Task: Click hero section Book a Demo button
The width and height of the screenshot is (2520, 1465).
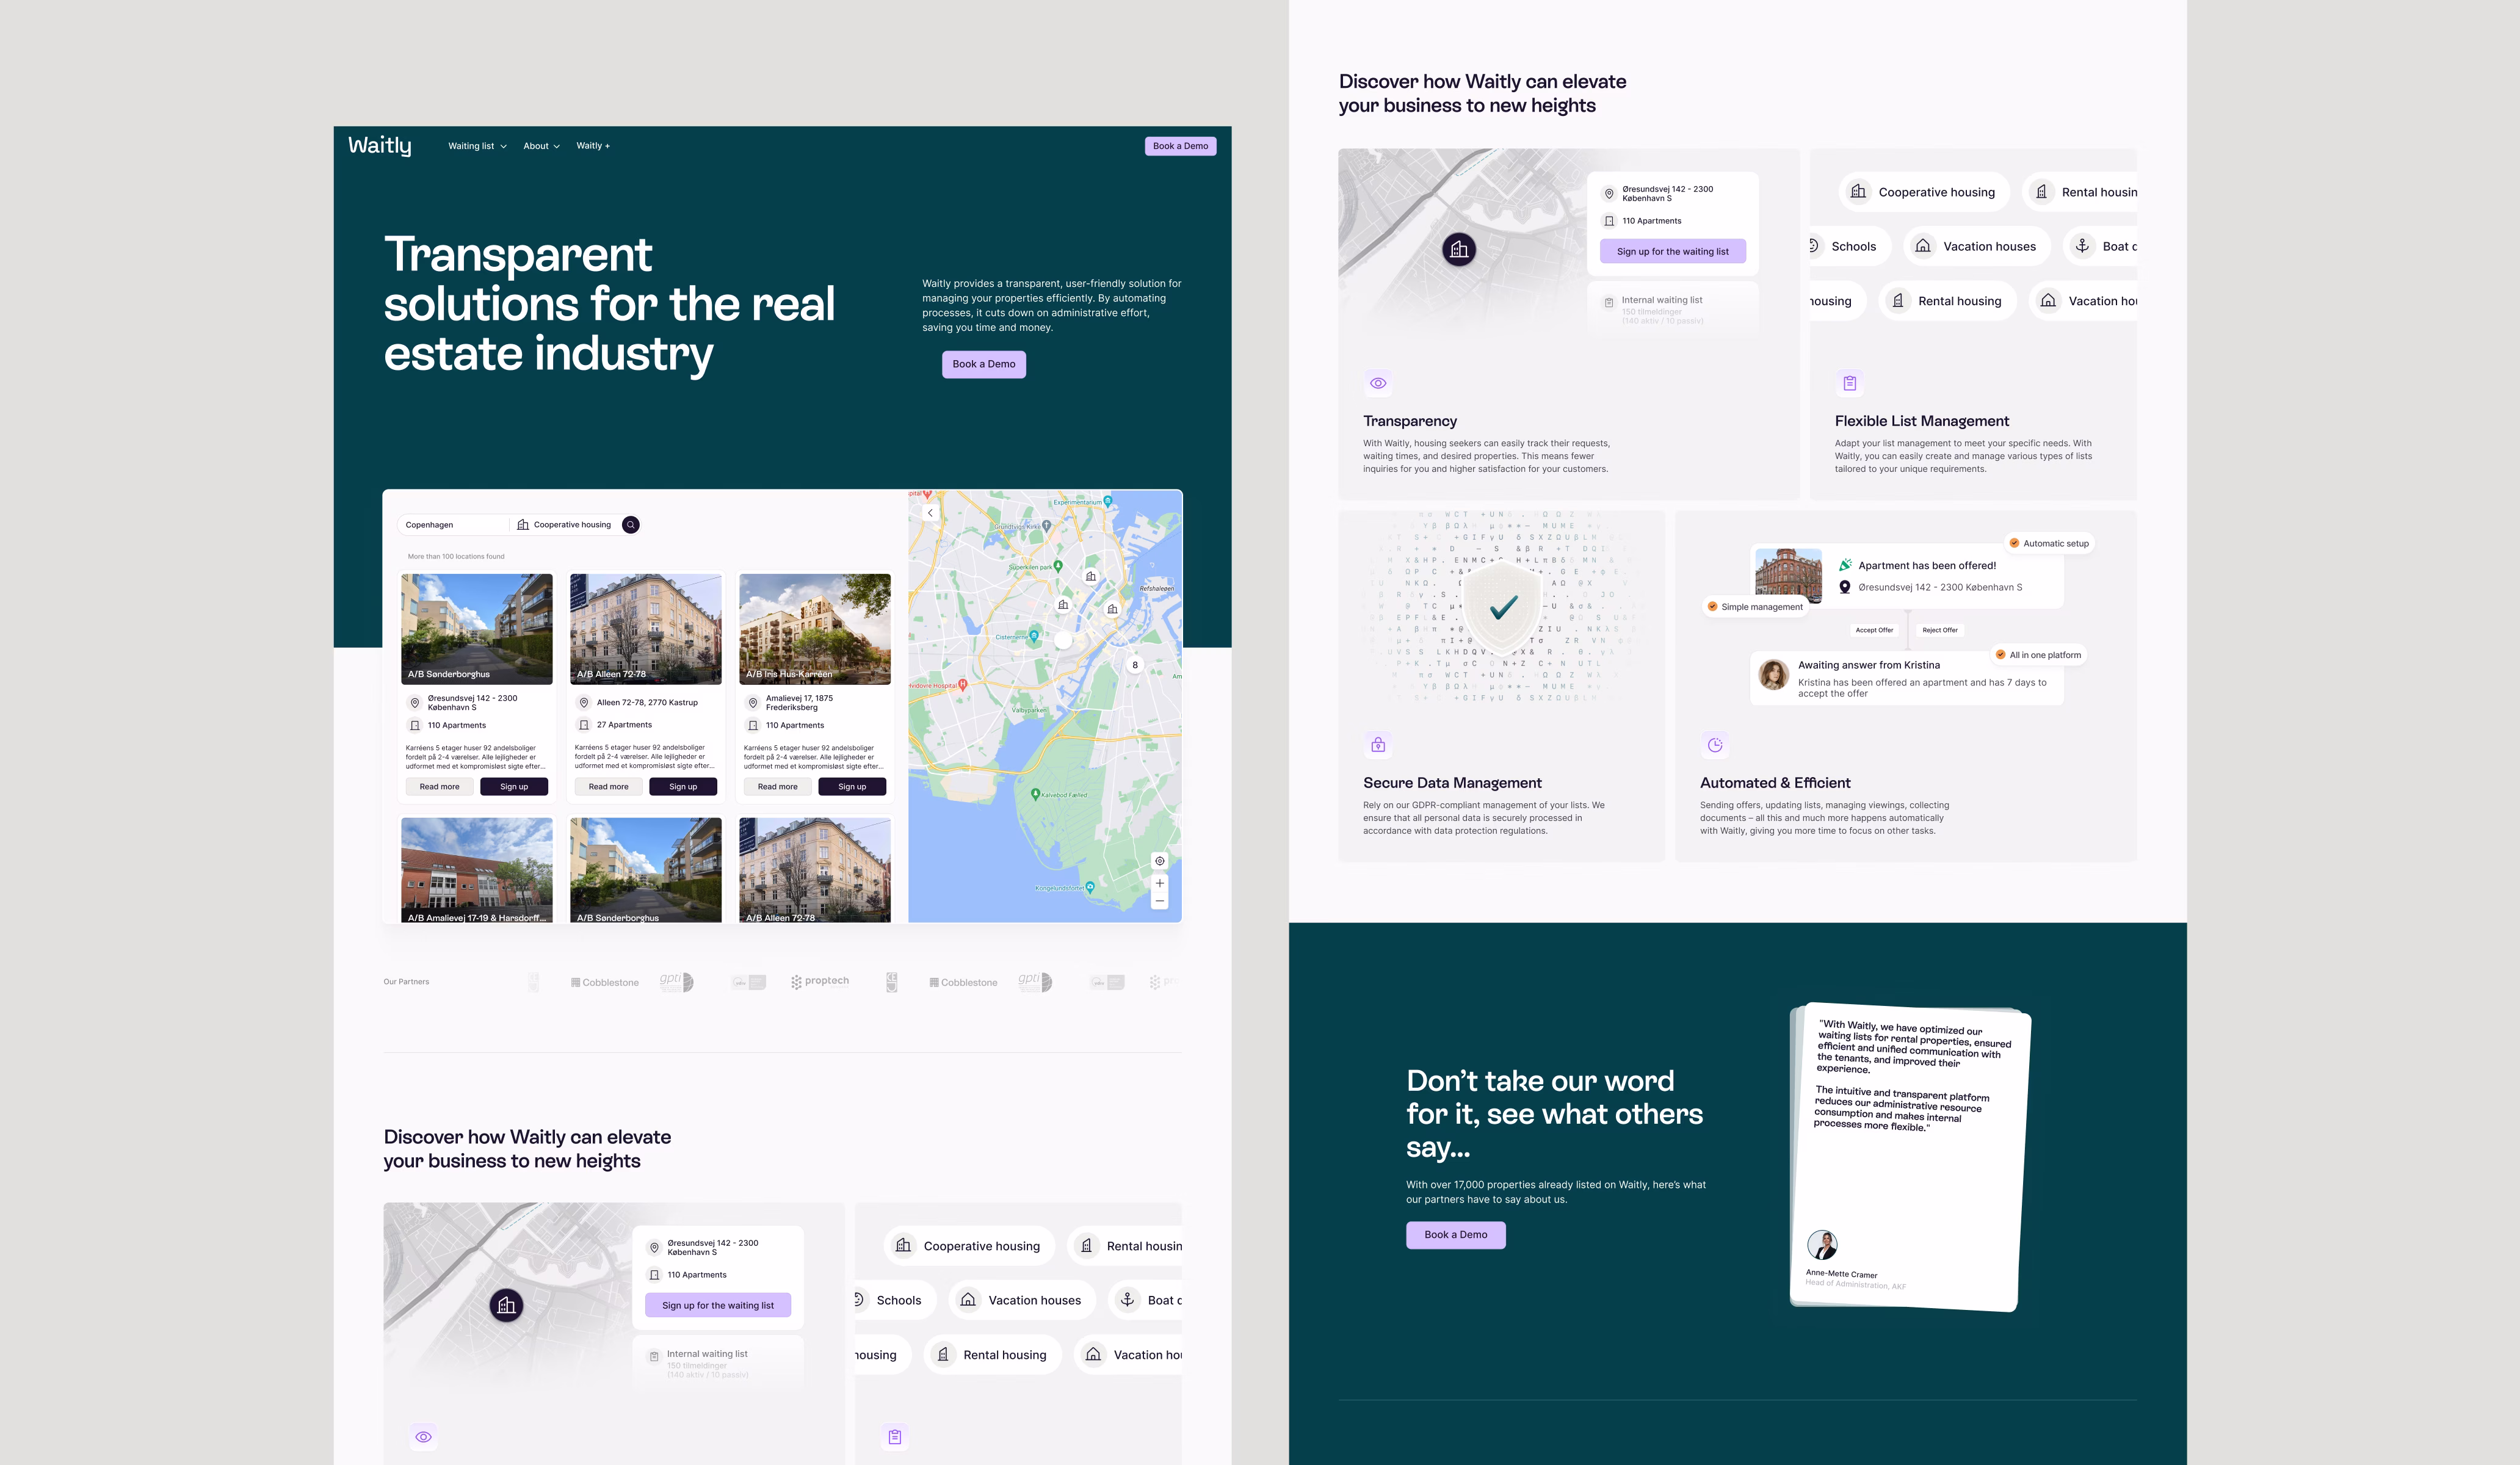Action: 983,364
